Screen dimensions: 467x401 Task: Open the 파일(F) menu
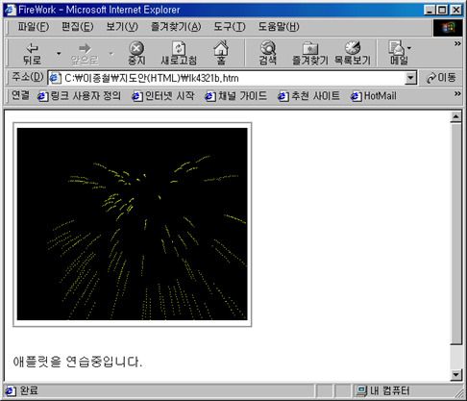click(x=34, y=27)
